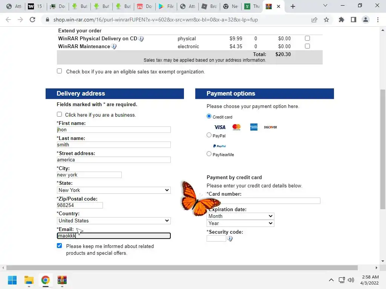
Task: Click in the Zip/Postal code field
Action: [80, 205]
